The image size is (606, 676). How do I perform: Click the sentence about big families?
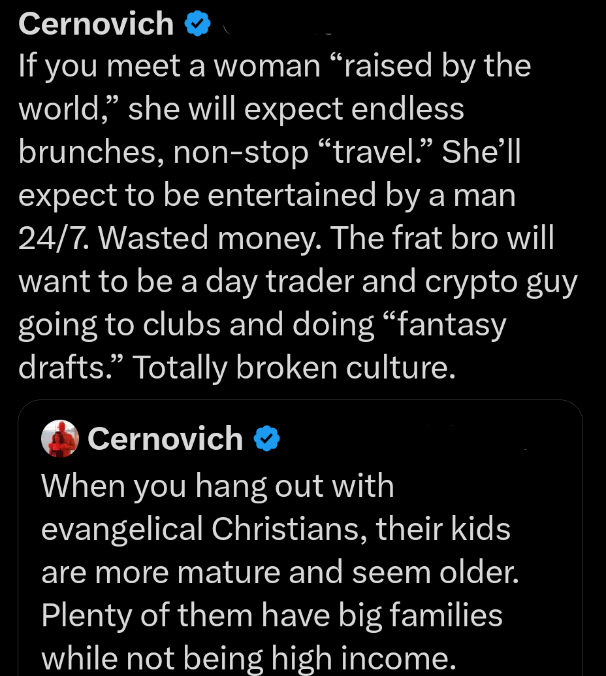point(271,615)
